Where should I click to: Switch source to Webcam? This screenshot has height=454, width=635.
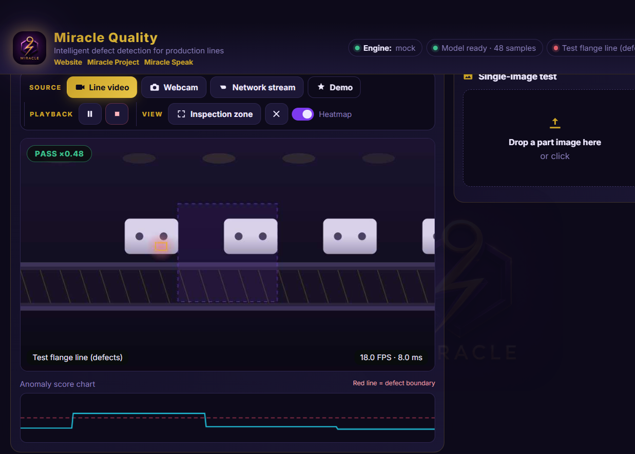[x=174, y=87]
